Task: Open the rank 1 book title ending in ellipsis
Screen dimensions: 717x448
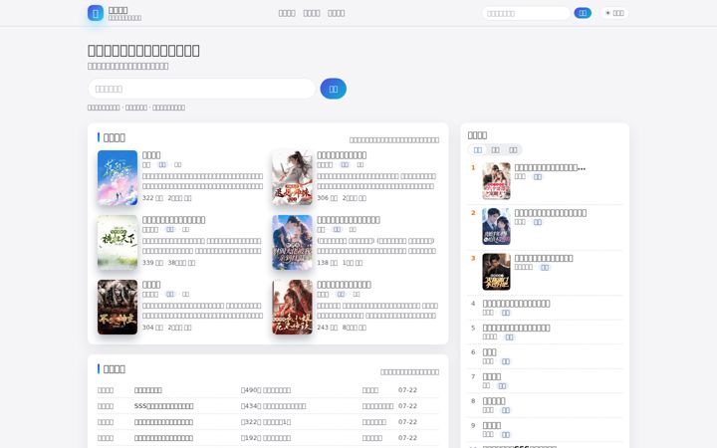Action: (x=550, y=168)
